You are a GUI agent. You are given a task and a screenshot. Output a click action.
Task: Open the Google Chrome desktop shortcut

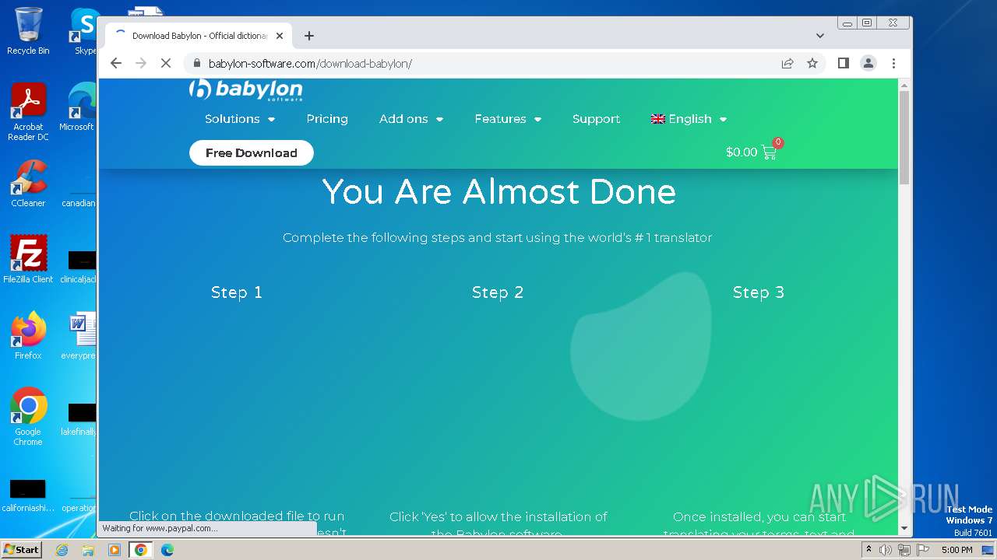pyautogui.click(x=28, y=417)
